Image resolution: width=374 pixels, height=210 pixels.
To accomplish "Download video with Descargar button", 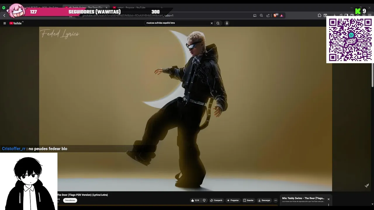I will [x=264, y=200].
